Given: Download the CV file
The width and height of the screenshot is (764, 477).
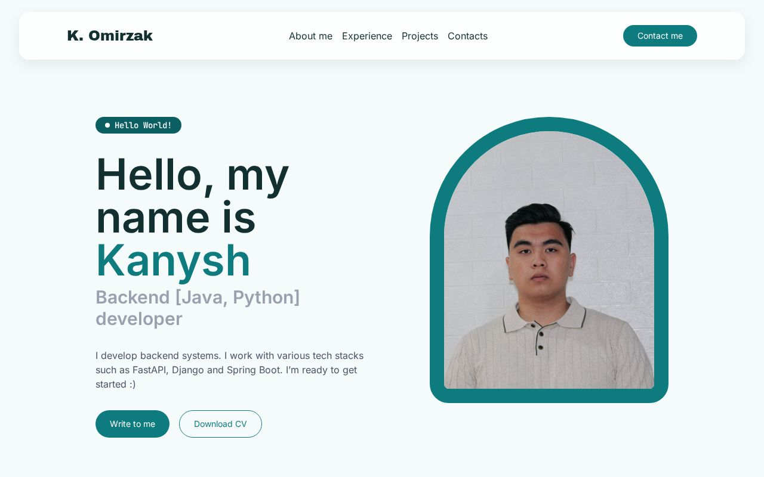Looking at the screenshot, I should [220, 424].
